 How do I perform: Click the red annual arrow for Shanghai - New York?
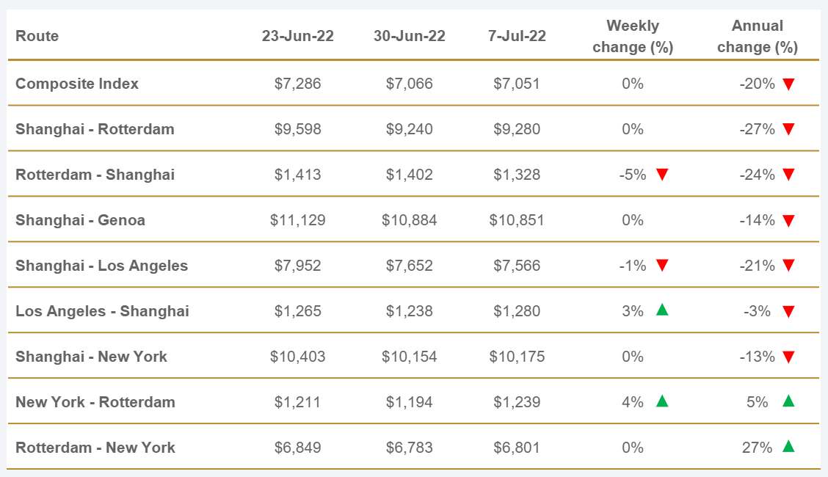tap(788, 357)
